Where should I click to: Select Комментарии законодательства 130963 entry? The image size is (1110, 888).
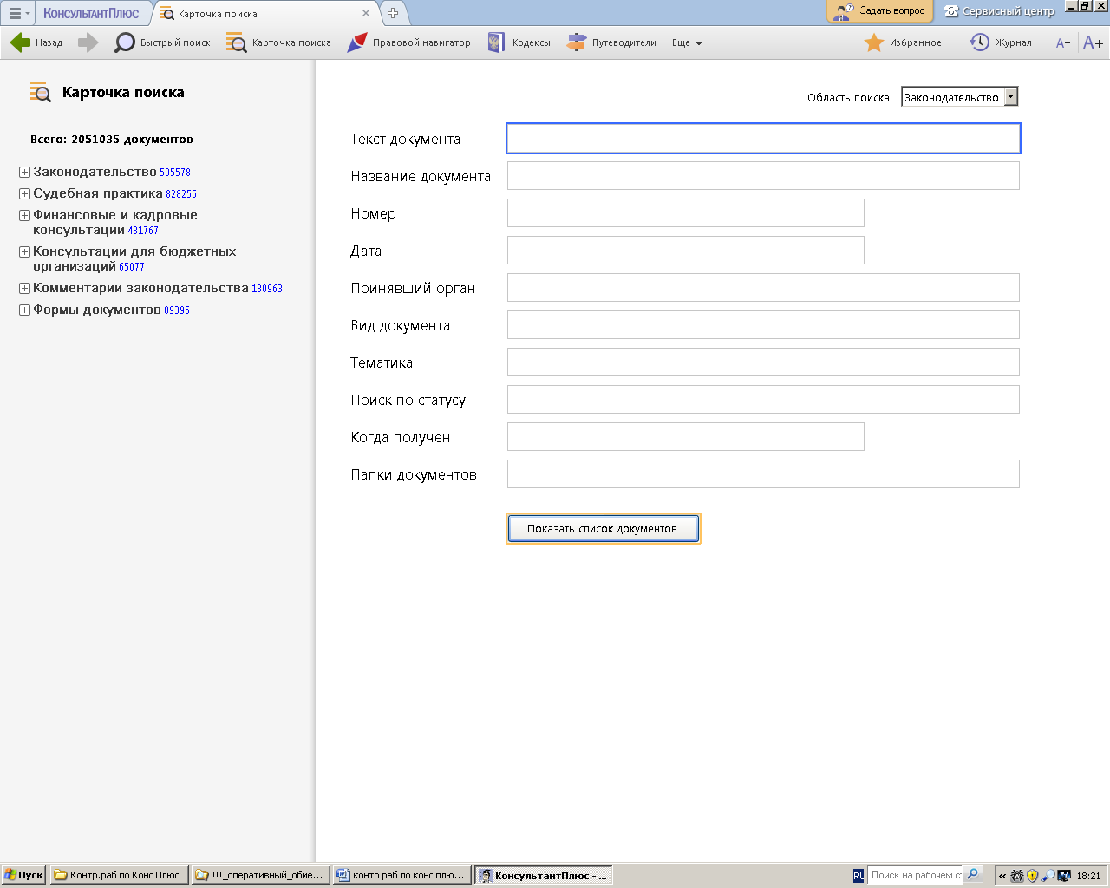[x=158, y=288]
